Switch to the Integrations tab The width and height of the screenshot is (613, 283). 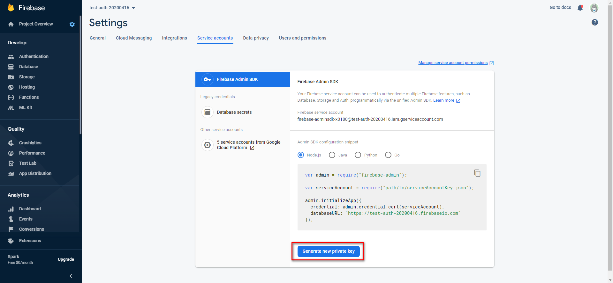pyautogui.click(x=175, y=38)
